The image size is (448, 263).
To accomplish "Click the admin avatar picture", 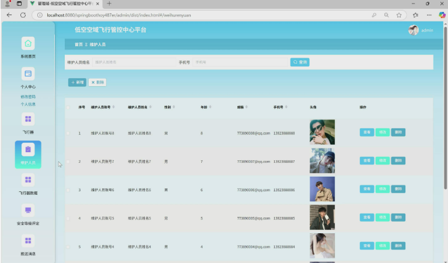I will 414,30.
